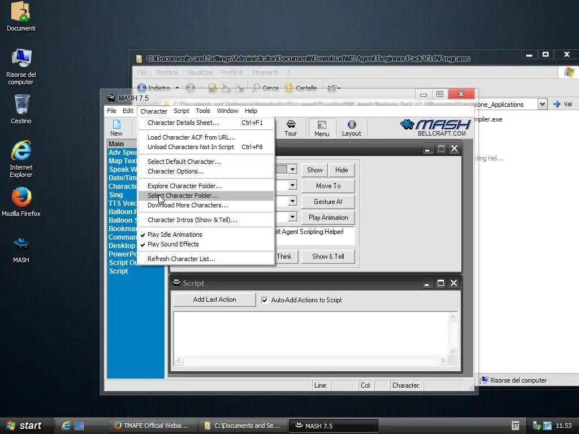This screenshot has height=434, width=579.
Task: Click the Add Last Action button
Action: [x=214, y=300]
